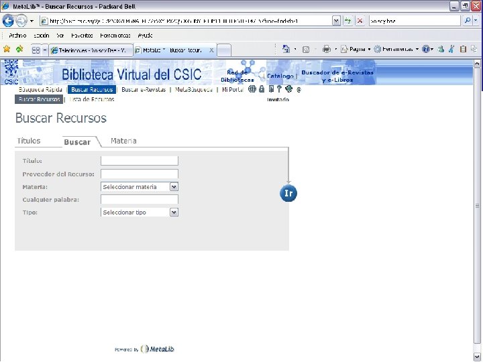This screenshot has width=483, height=362.
Task: Open the Herramientas menu in menu bar
Action: [x=115, y=36]
